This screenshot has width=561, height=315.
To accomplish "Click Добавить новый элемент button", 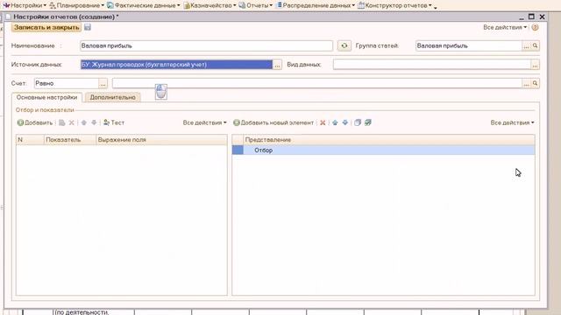I will coord(273,122).
